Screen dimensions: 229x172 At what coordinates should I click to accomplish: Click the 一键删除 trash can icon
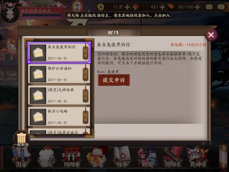[x=21, y=139]
